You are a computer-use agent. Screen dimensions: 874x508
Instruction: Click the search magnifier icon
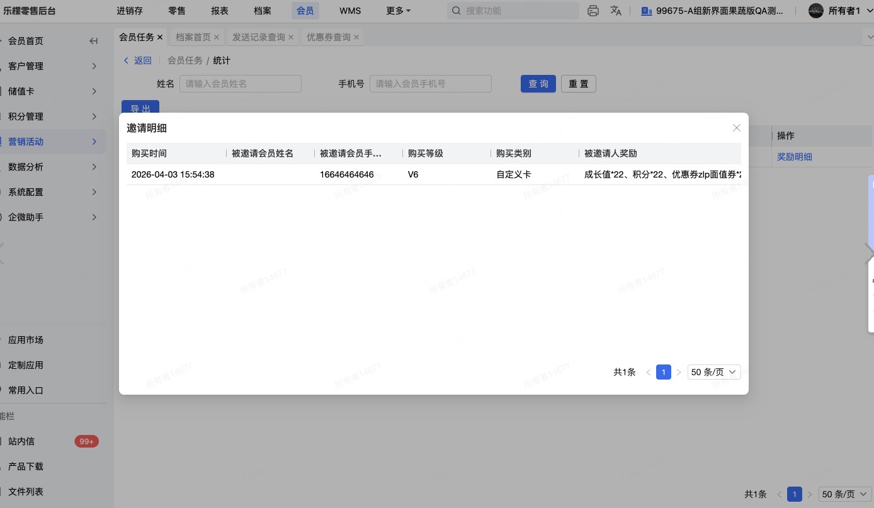457,11
